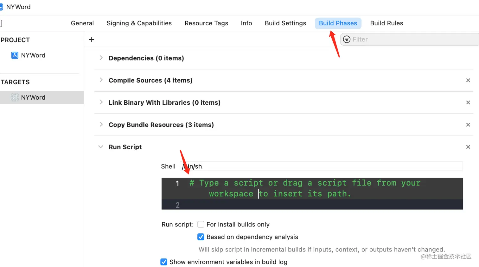
Task: Click the TARGETS section header
Action: tap(15, 82)
